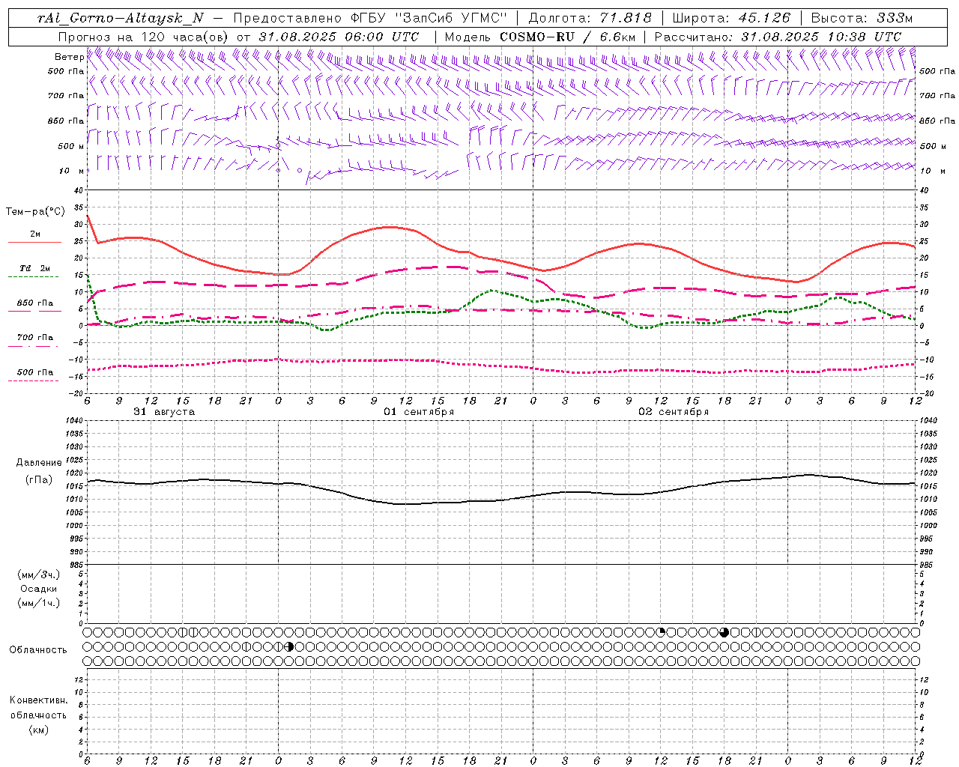
Task: Click the Ветер panel label
Action: 69,57
